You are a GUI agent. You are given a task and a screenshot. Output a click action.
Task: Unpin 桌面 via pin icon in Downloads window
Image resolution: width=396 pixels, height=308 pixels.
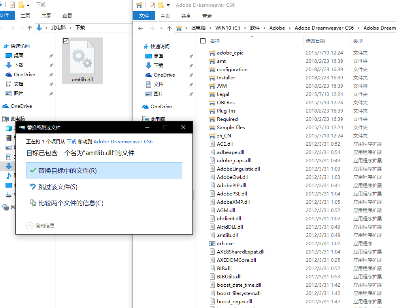(51, 56)
